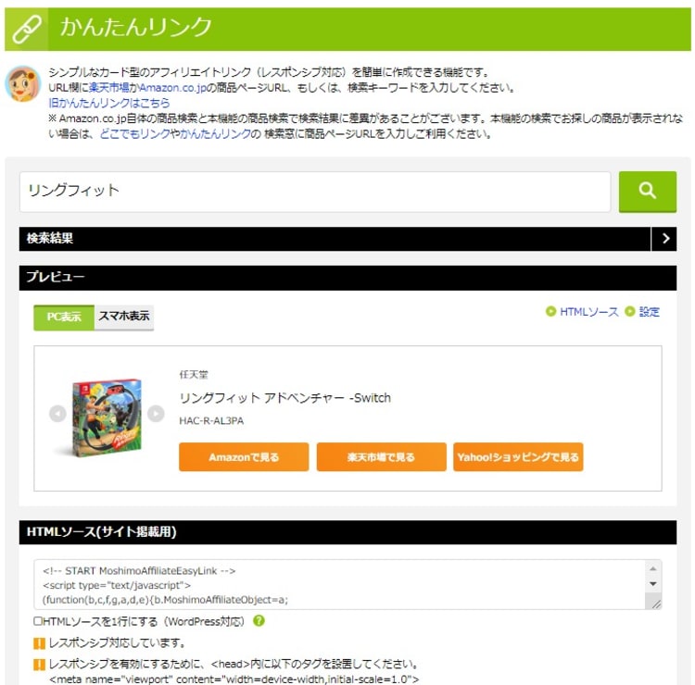
Task: Expand the 検索結果 chevron arrow
Action: (664, 239)
